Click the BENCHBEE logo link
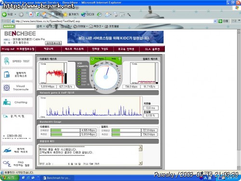The image size is (241, 181). click(x=20, y=34)
